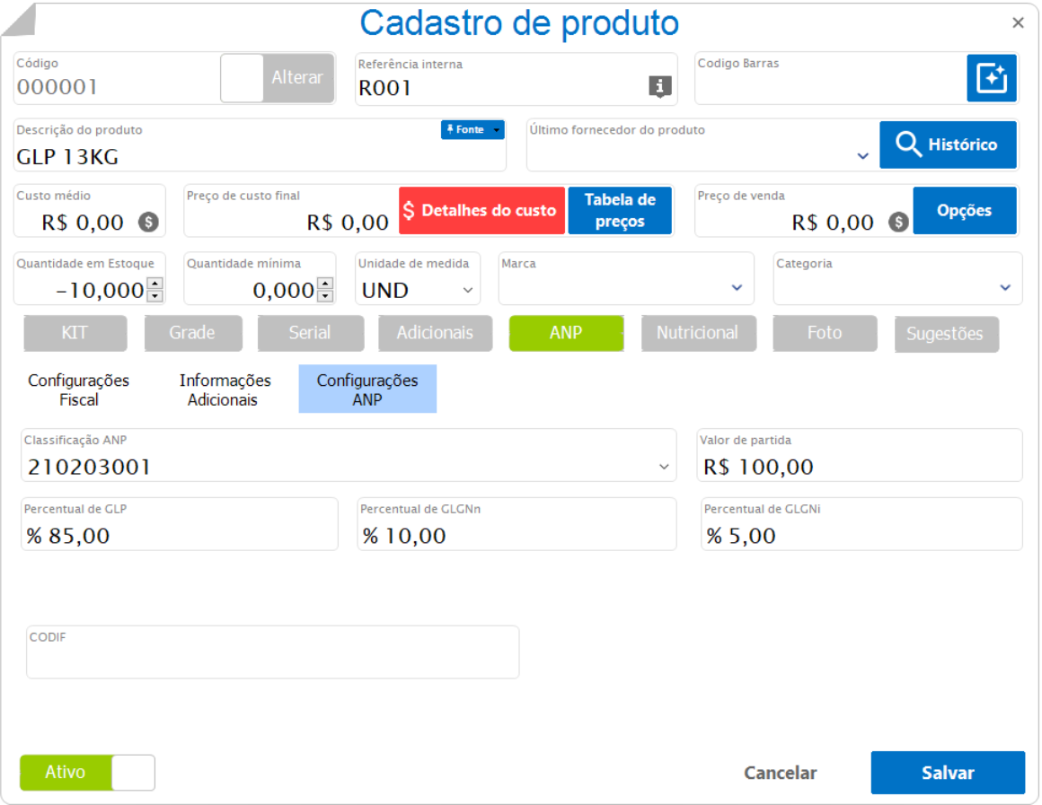Image resolution: width=1042 pixels, height=805 pixels.
Task: Toggle the Ativo switch
Action: [87, 773]
